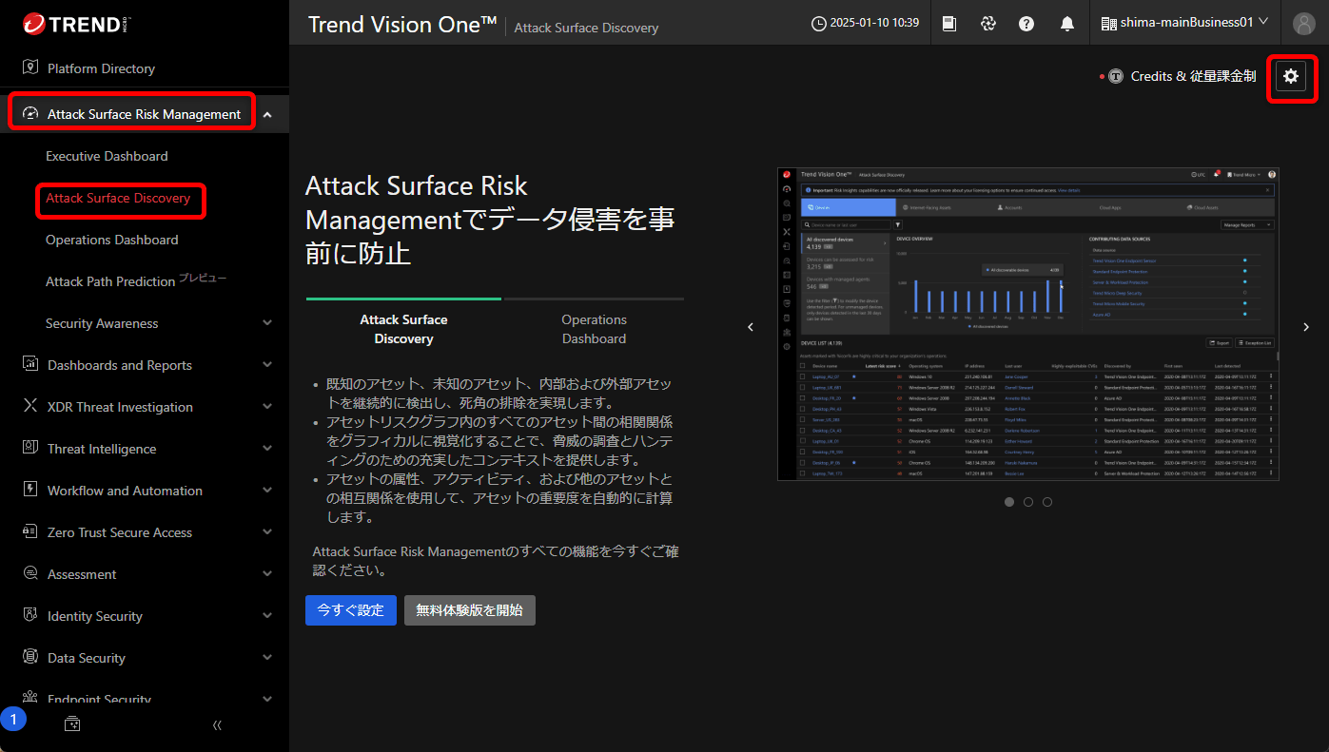Screen dimensions: 1329x752
Task: Click the Dashboards and Reports chart icon
Action: coord(29,364)
